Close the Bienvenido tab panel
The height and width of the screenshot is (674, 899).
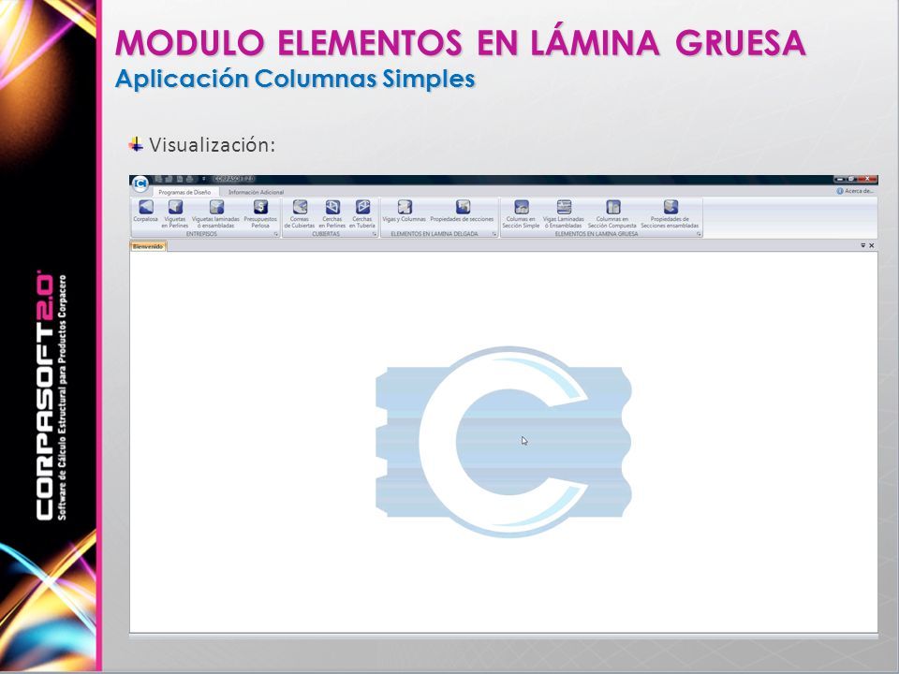[872, 246]
